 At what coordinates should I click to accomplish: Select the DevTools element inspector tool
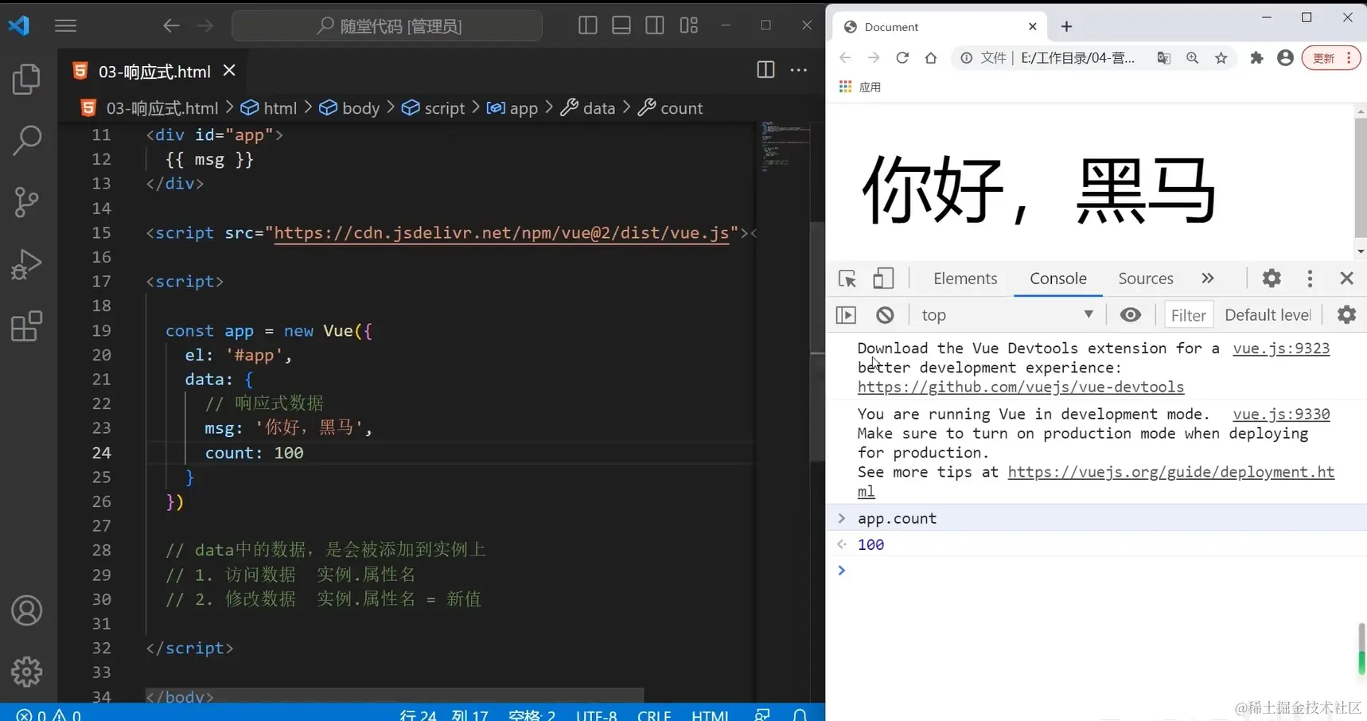tap(847, 279)
